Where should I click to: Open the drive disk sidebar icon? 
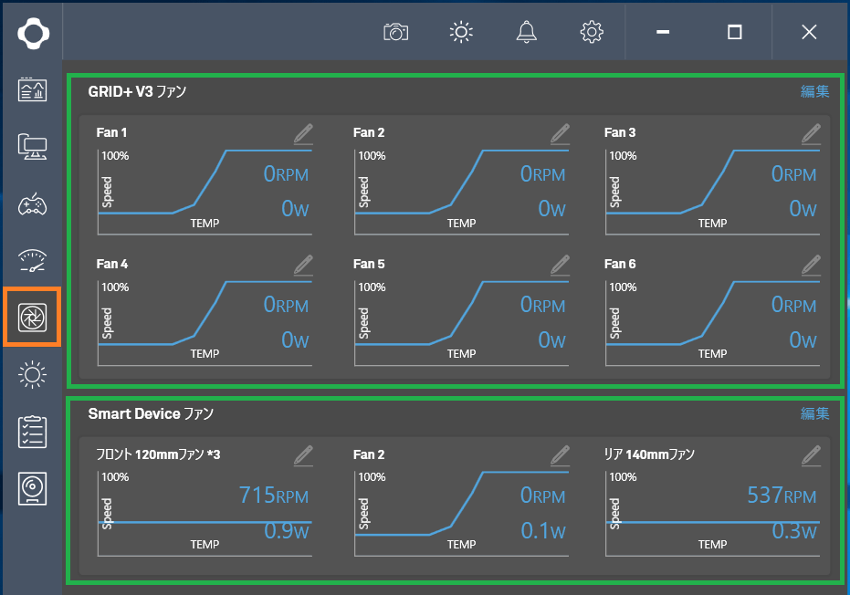(33, 489)
